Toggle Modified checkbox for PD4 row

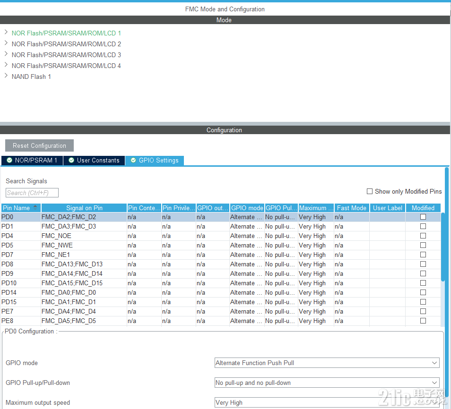pos(423,236)
